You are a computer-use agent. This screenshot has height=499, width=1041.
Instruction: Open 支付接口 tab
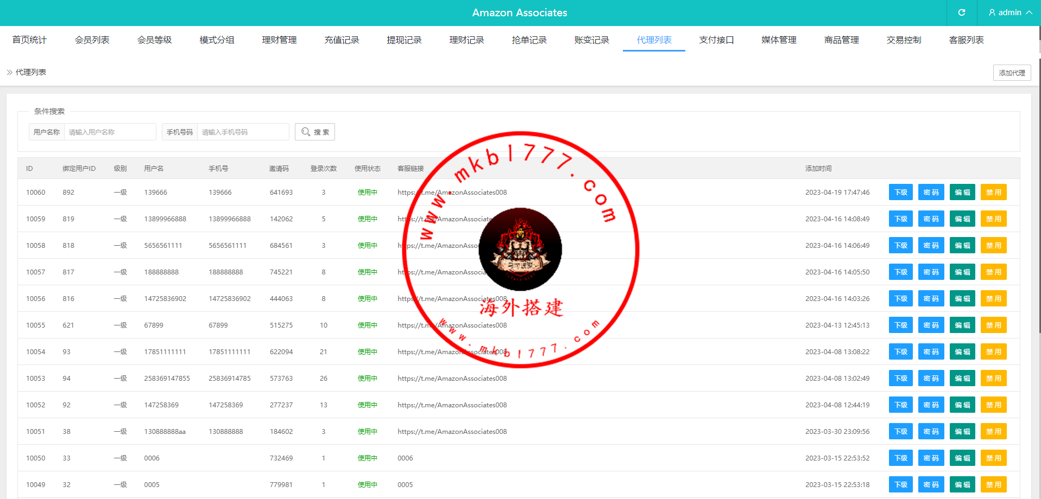(717, 40)
